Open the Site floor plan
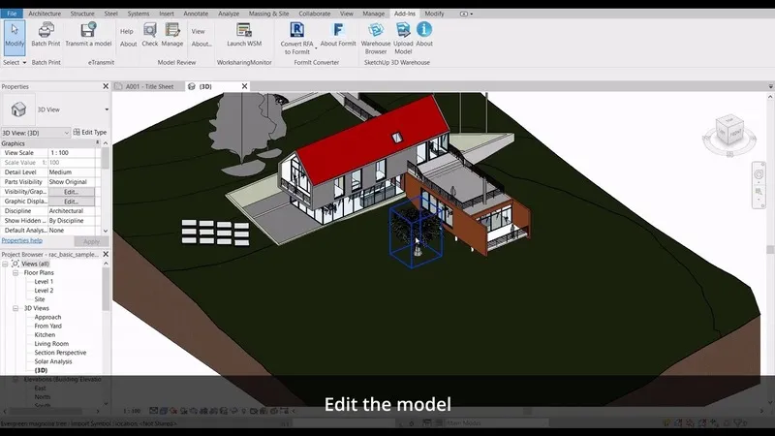 coord(40,299)
